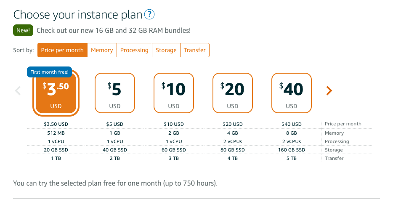Click the 8 GB memory spec
The image size is (393, 202).
[292, 133]
